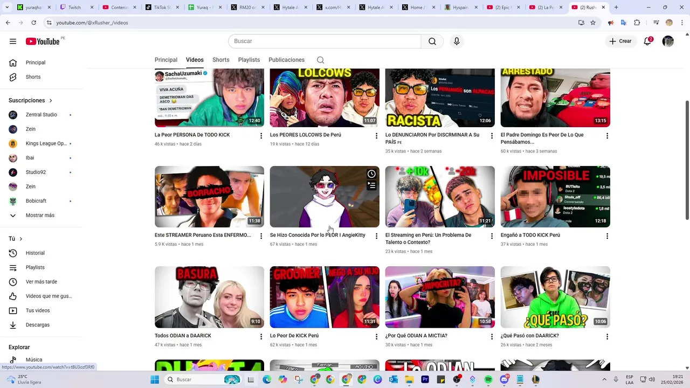Bookmark this page with the star icon
Screen dimensions: 690x388
pos(593,23)
